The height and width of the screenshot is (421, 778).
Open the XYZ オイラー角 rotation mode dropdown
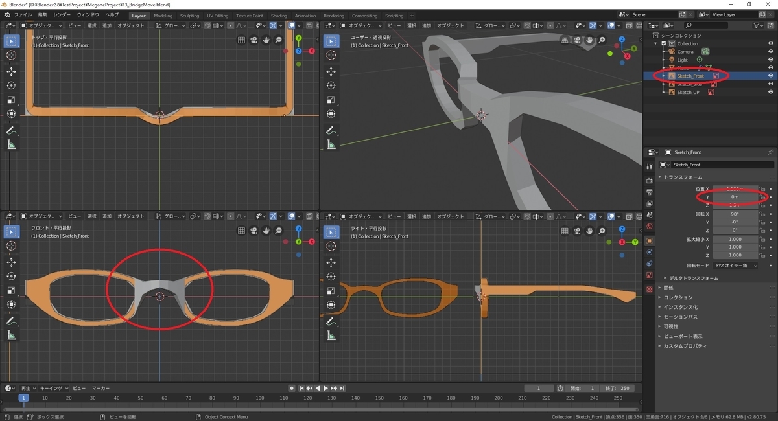coord(735,266)
